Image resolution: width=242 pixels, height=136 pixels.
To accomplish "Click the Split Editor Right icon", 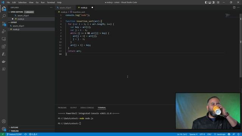I will [x=234, y=8].
